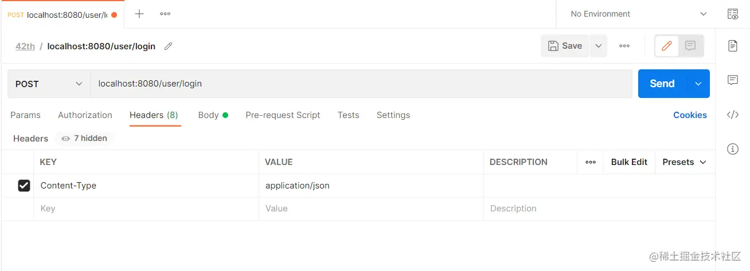This screenshot has width=750, height=271.
Task: Click the Send button
Action: 662,84
